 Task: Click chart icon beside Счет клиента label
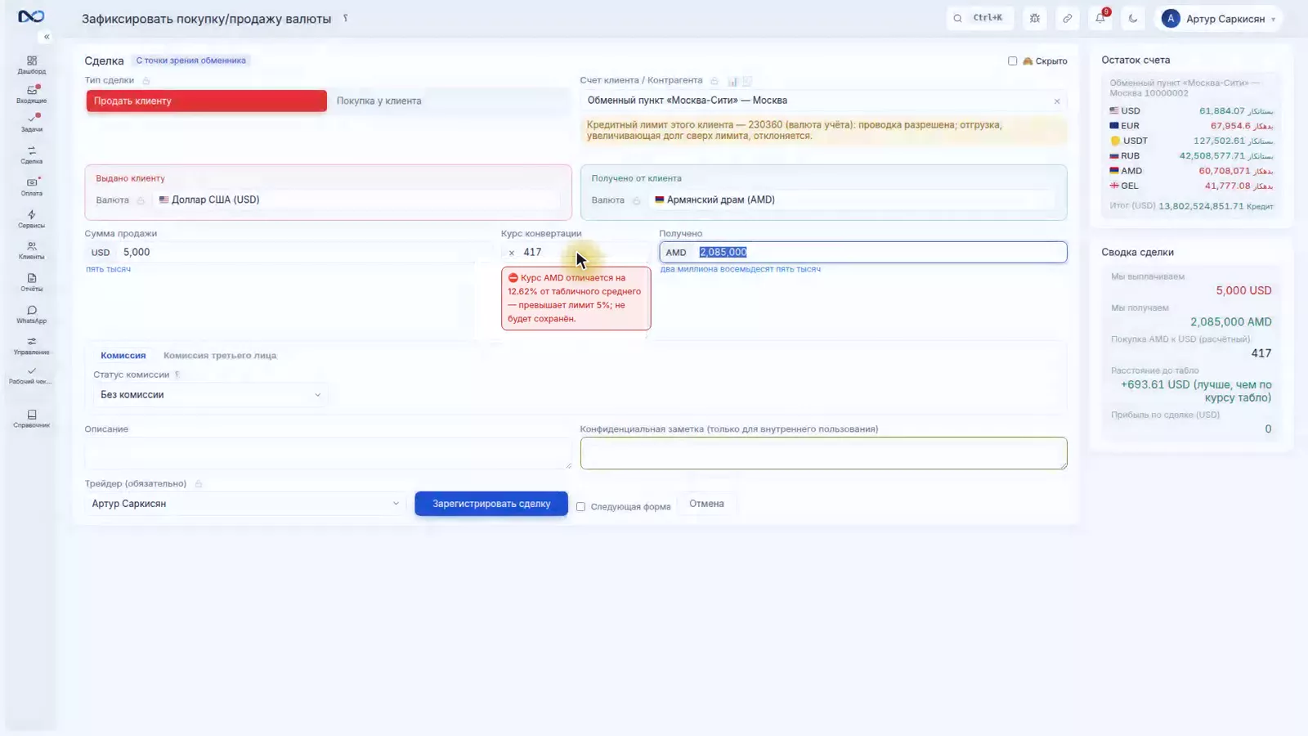tap(732, 81)
